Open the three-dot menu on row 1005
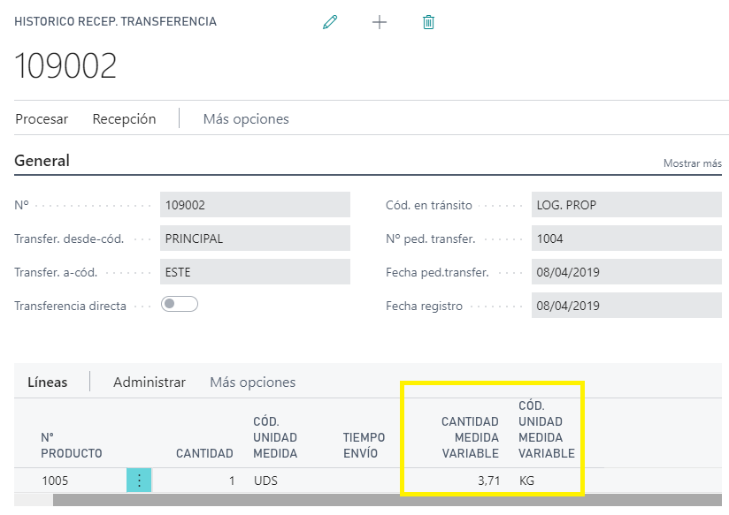 point(139,481)
